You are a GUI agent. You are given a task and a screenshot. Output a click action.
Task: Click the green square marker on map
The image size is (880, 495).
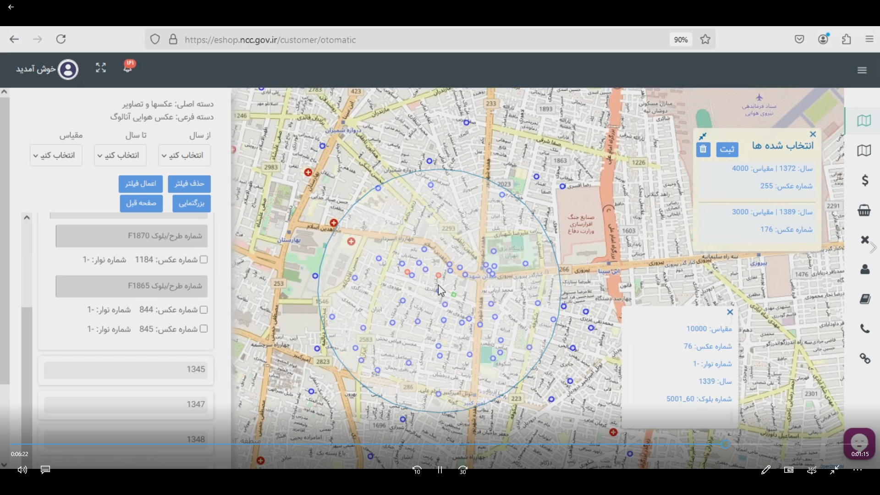(454, 295)
